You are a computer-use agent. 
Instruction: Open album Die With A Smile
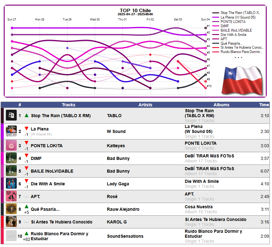click(x=202, y=181)
